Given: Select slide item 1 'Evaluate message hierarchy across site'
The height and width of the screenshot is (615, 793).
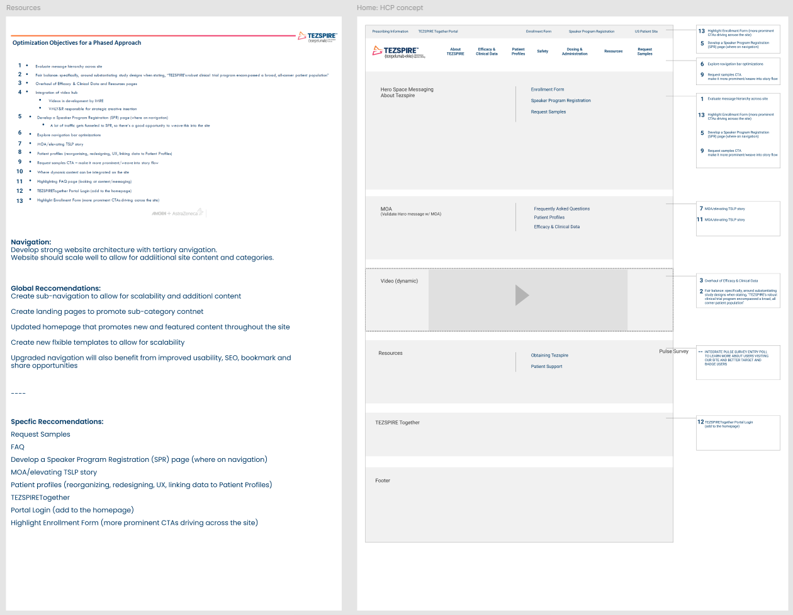Looking at the screenshot, I should [69, 66].
